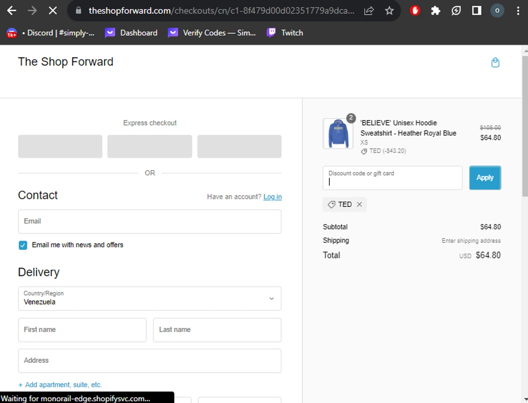Click the page vertical scrollbar
This screenshot has height=403, width=528.
525,127
